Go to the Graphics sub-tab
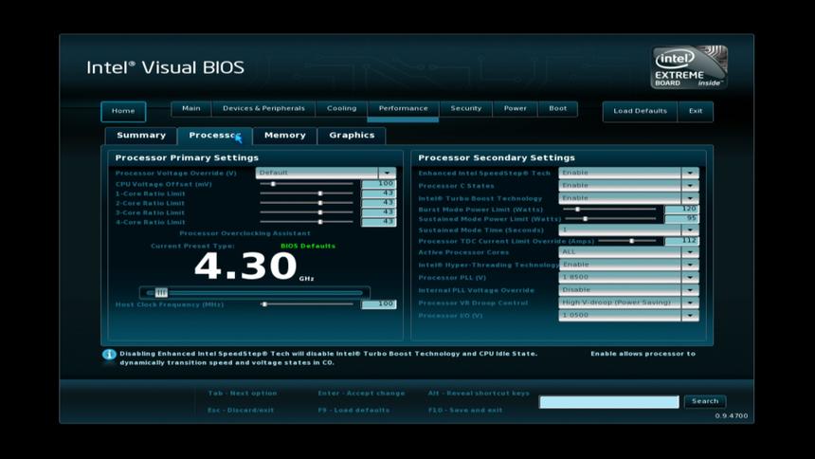The height and width of the screenshot is (459, 815). (352, 135)
